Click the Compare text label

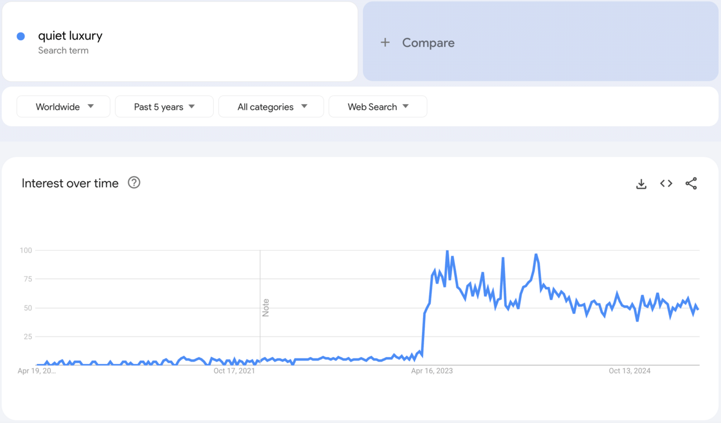428,43
